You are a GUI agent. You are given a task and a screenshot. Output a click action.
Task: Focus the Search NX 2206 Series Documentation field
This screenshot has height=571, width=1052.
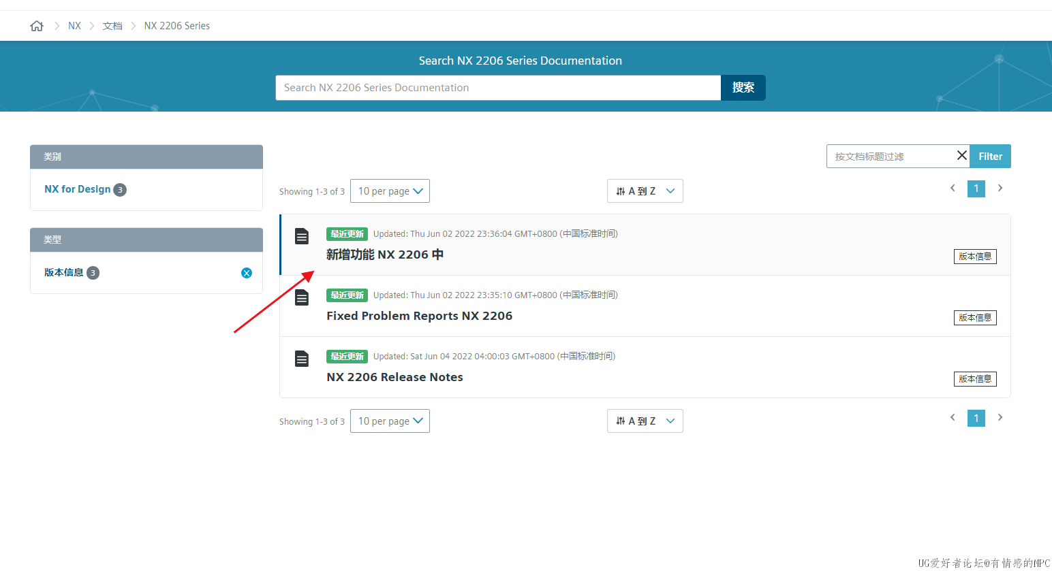click(x=498, y=88)
